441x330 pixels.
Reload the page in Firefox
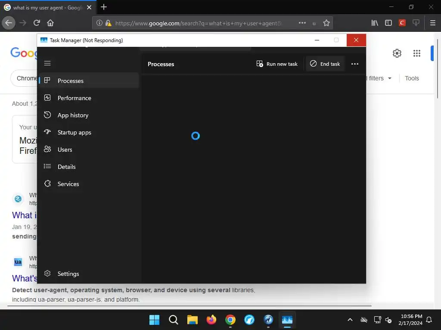tap(37, 23)
